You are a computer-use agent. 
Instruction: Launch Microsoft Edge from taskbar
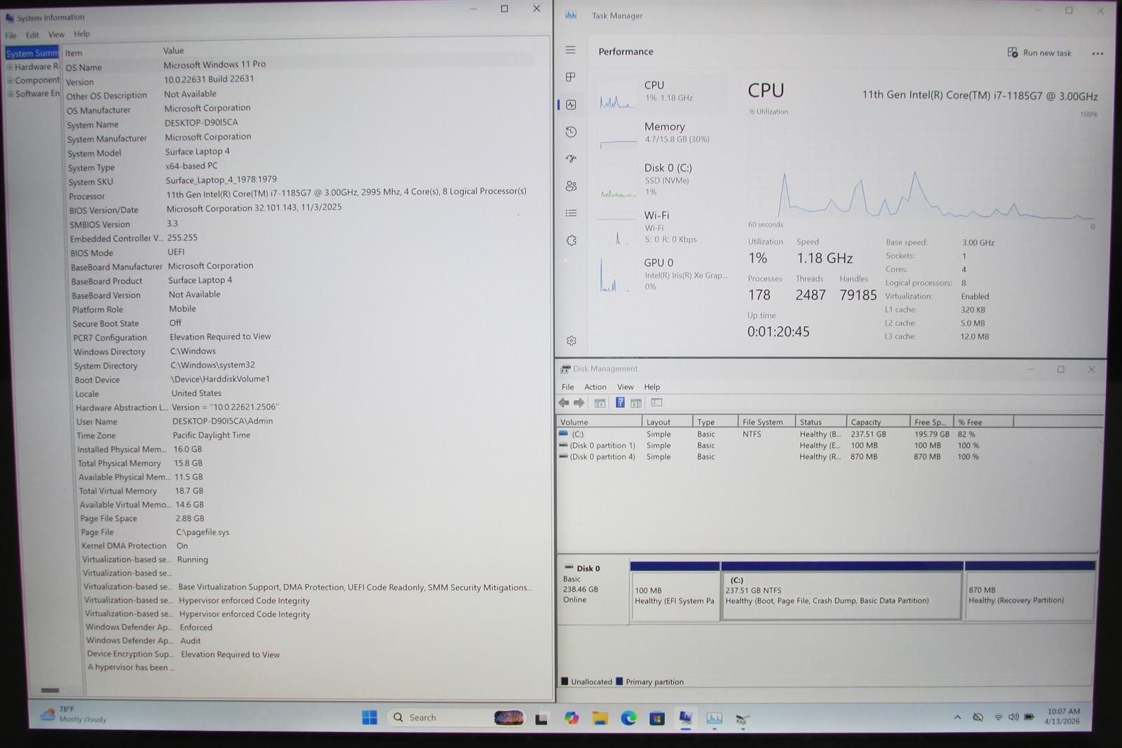tap(628, 718)
